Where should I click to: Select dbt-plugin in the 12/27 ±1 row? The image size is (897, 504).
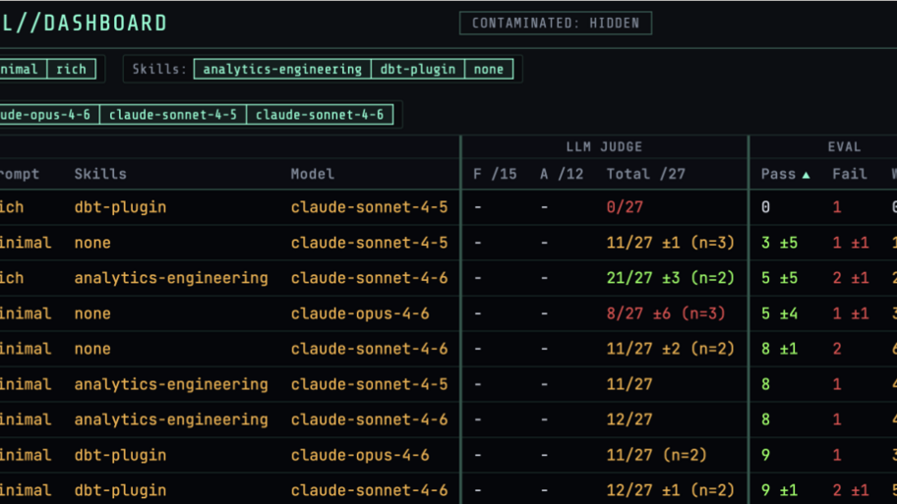[120, 490]
